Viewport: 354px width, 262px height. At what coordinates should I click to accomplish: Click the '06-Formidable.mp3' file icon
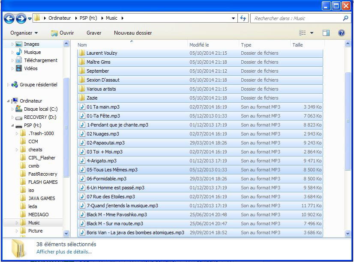tap(82, 179)
